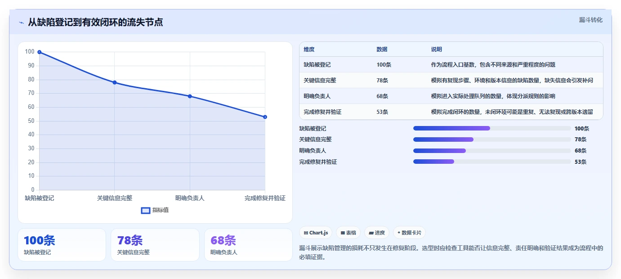621x279 pixels.
Task: Click the 68条 cell in the table
Action: [382, 96]
